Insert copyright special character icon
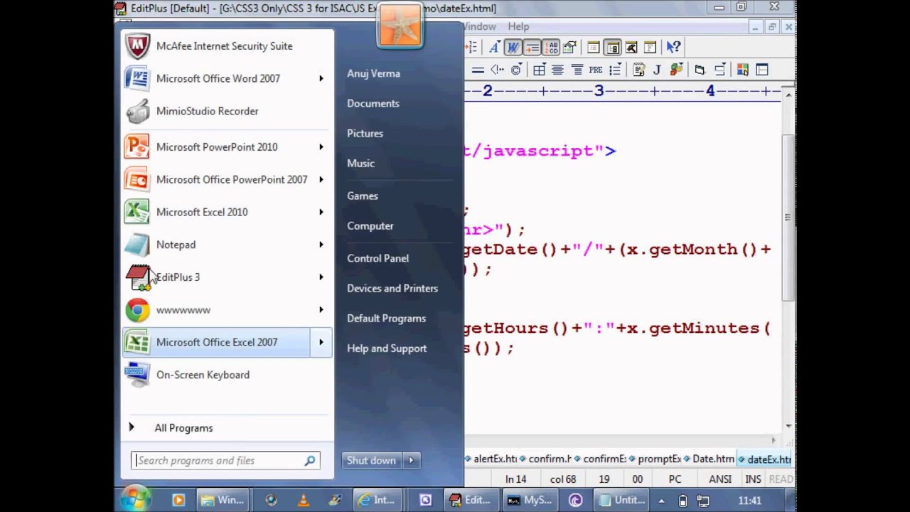Image resolution: width=910 pixels, height=512 pixels. coord(516,70)
